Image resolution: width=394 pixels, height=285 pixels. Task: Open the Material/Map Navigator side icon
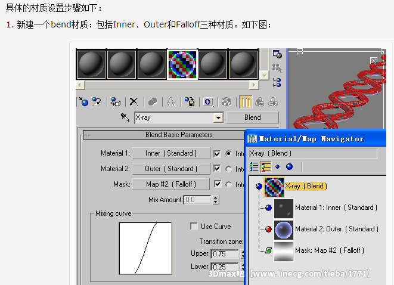tap(277, 82)
